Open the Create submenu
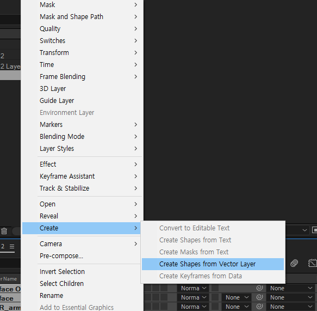The height and width of the screenshot is (311, 317). click(x=81, y=228)
